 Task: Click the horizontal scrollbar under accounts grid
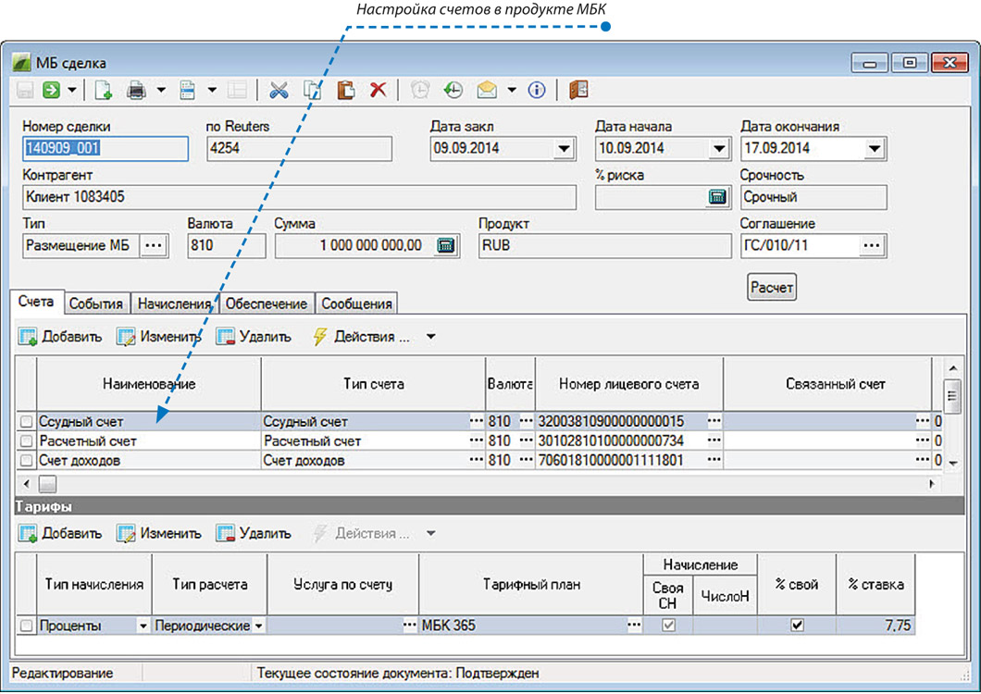[x=47, y=484]
